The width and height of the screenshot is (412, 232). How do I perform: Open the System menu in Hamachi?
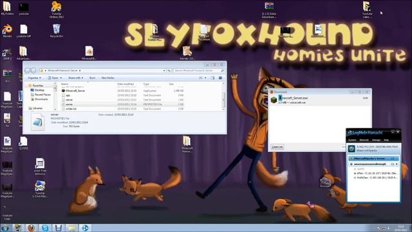pyautogui.click(x=352, y=140)
